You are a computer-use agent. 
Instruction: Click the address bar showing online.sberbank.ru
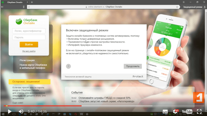click(104, 7)
